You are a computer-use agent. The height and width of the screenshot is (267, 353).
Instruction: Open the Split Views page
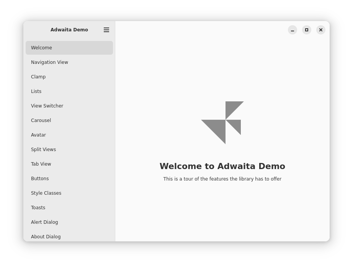coord(69,150)
